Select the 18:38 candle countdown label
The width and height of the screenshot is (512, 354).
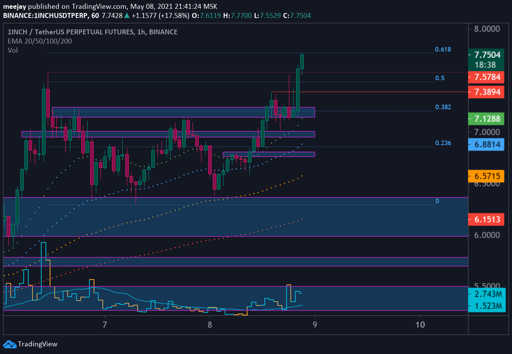485,65
